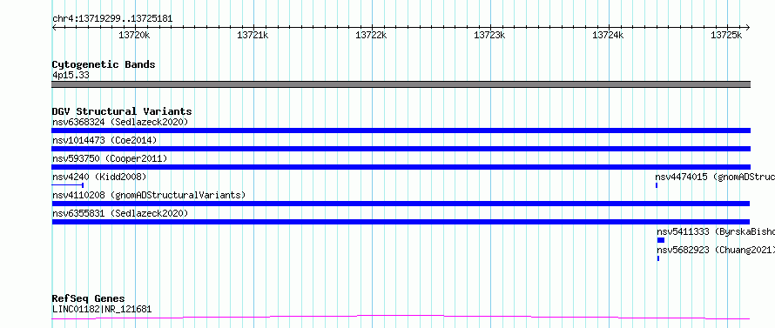Click the blue bar under nsv6355831

coord(401,222)
